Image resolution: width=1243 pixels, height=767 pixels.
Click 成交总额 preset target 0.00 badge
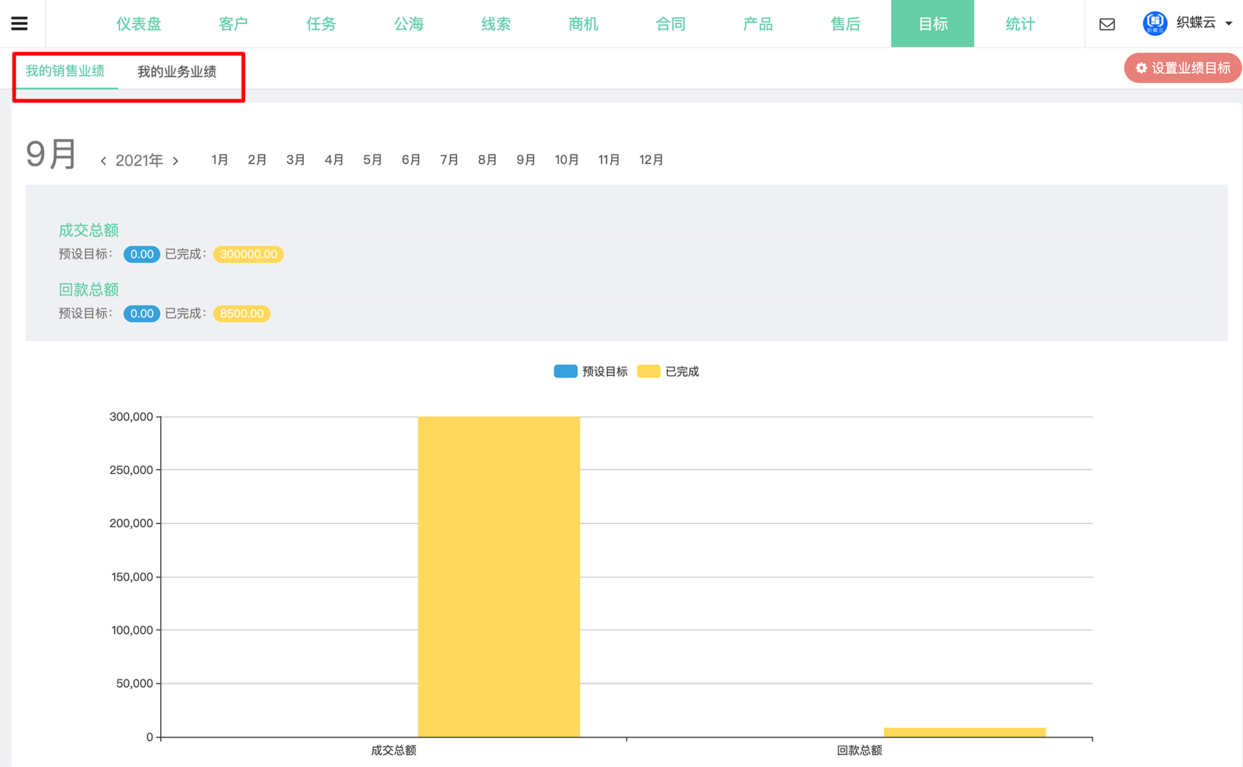142,255
